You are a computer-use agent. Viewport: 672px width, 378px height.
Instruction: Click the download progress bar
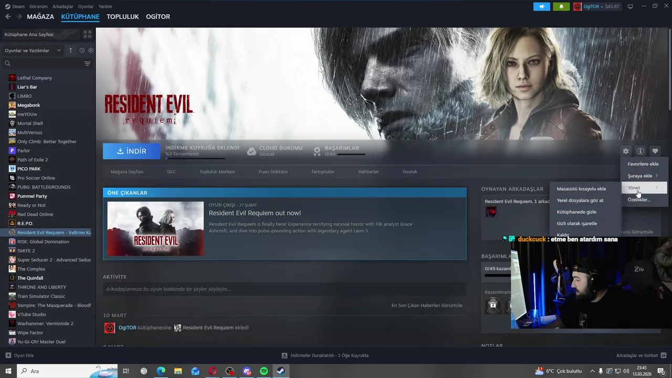[x=195, y=158]
